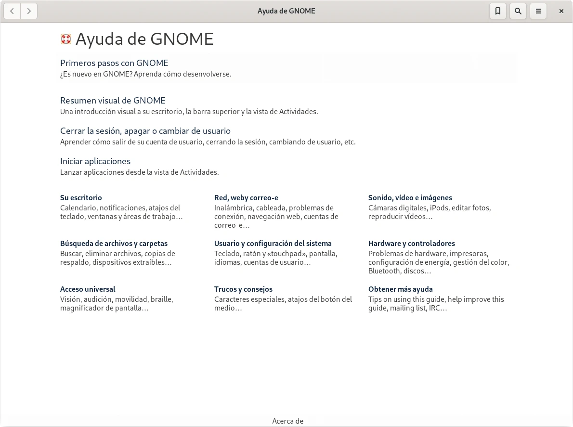Open the Acceso universal topic
The height and width of the screenshot is (427, 573).
tap(88, 289)
